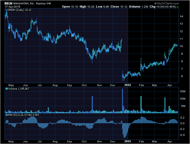Click volume axis label 15M
Screen dimensions: 190x144
[183, 91]
